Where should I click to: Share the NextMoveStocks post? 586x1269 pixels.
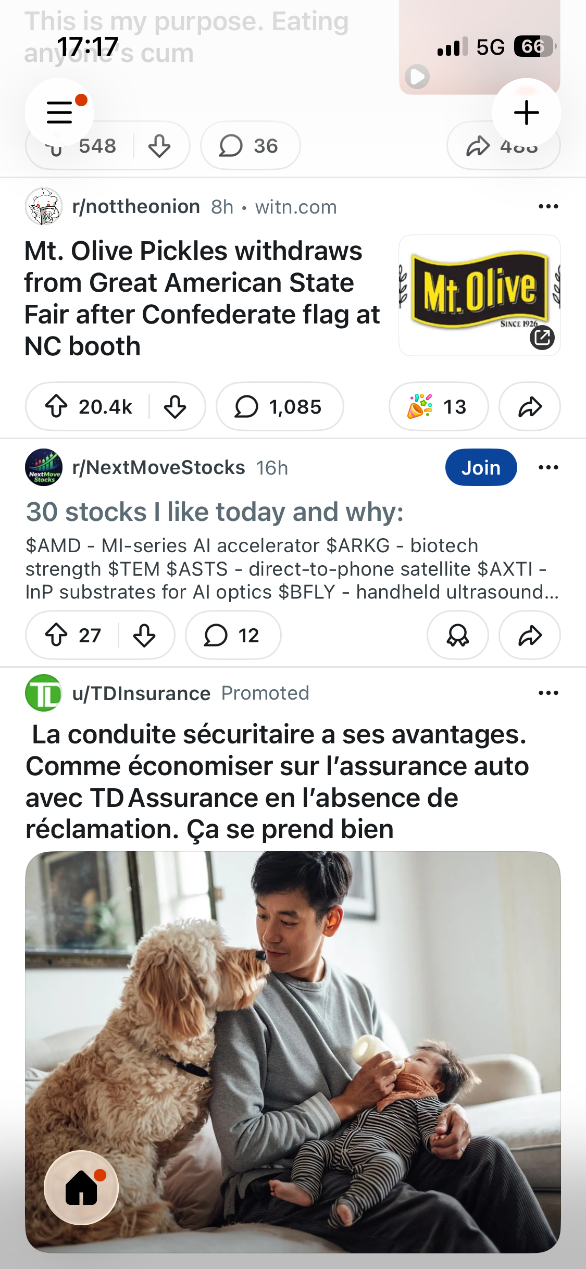point(530,635)
